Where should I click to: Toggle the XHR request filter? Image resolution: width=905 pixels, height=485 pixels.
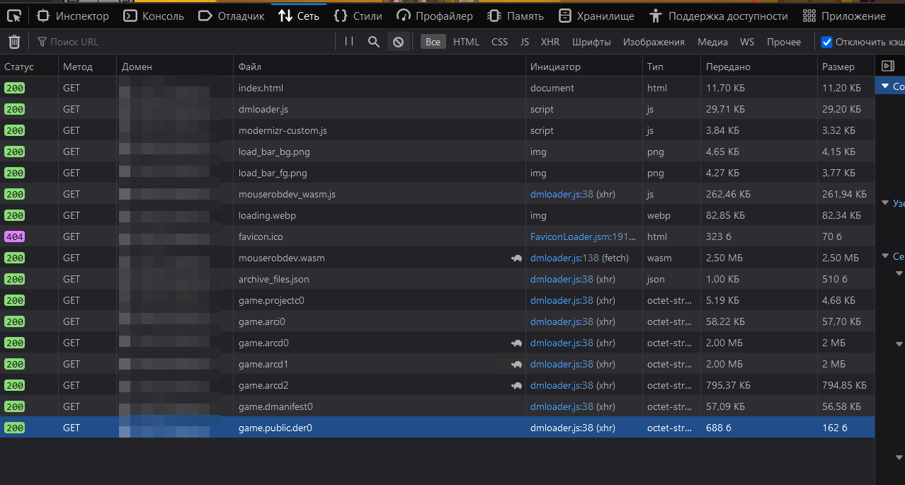pyautogui.click(x=550, y=42)
